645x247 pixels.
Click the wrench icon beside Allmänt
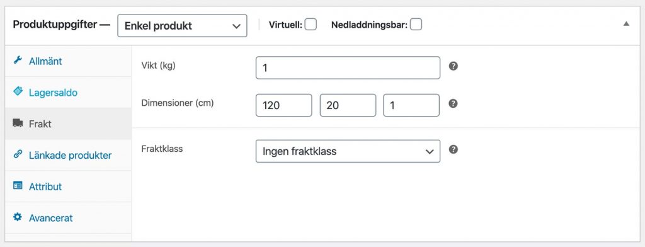coord(17,60)
